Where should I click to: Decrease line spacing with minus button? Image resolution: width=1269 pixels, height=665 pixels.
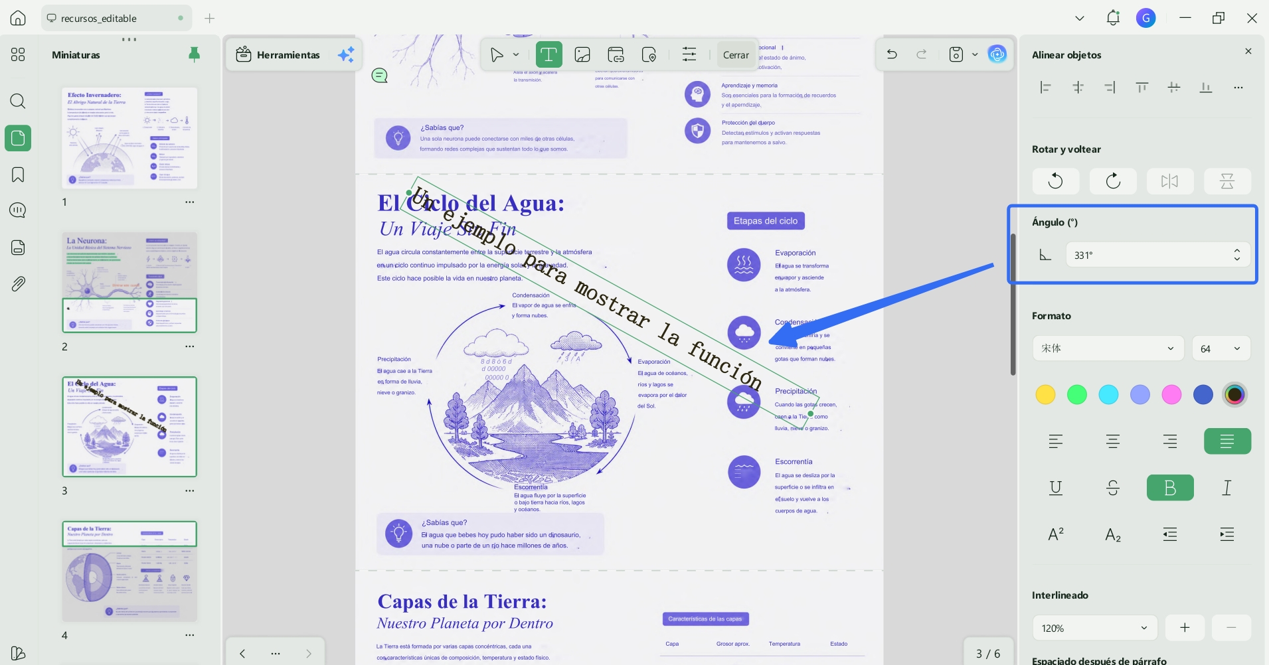(x=1231, y=628)
